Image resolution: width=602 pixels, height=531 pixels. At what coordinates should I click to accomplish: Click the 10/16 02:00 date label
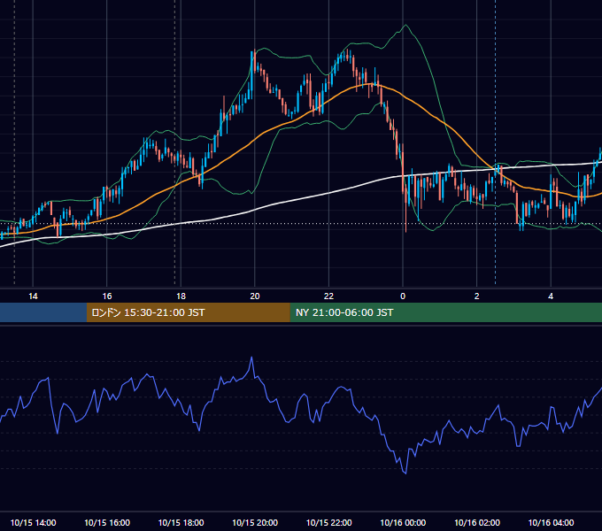[477, 522]
